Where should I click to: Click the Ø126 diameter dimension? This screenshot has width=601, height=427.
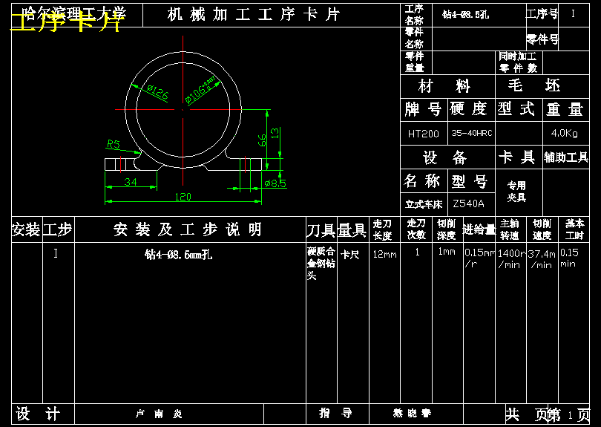(x=157, y=93)
